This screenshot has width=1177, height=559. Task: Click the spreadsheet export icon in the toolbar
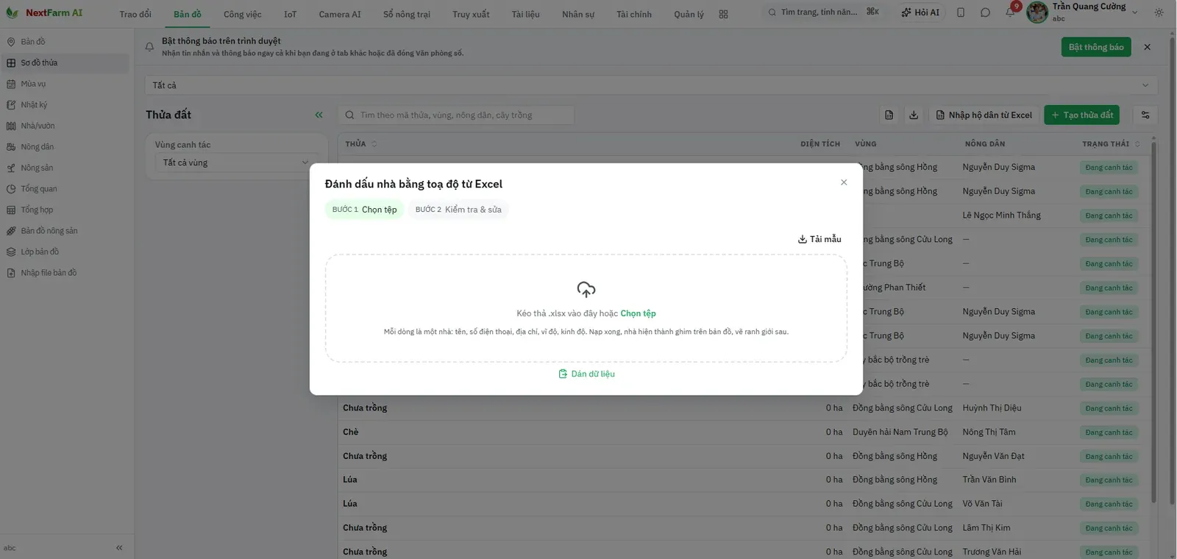[889, 115]
